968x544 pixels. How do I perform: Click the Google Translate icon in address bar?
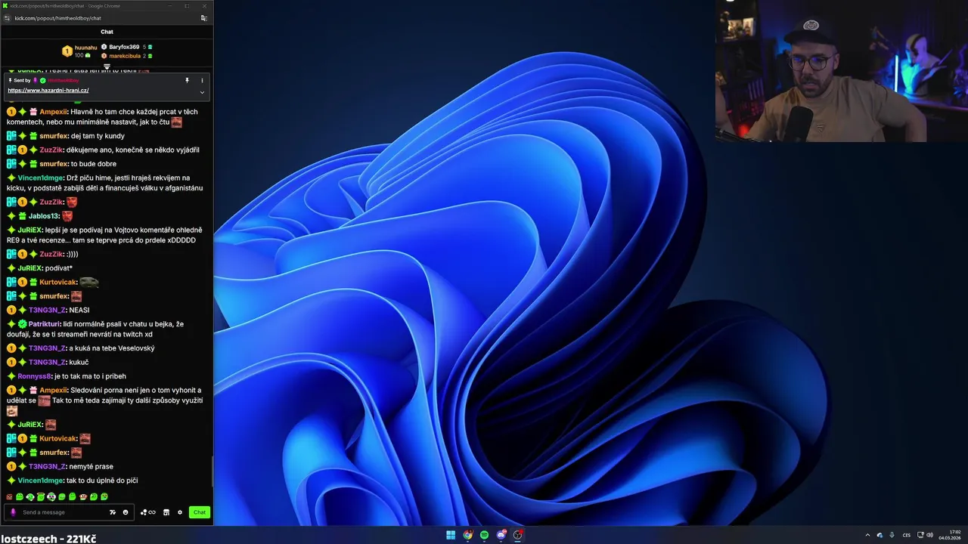pyautogui.click(x=203, y=18)
